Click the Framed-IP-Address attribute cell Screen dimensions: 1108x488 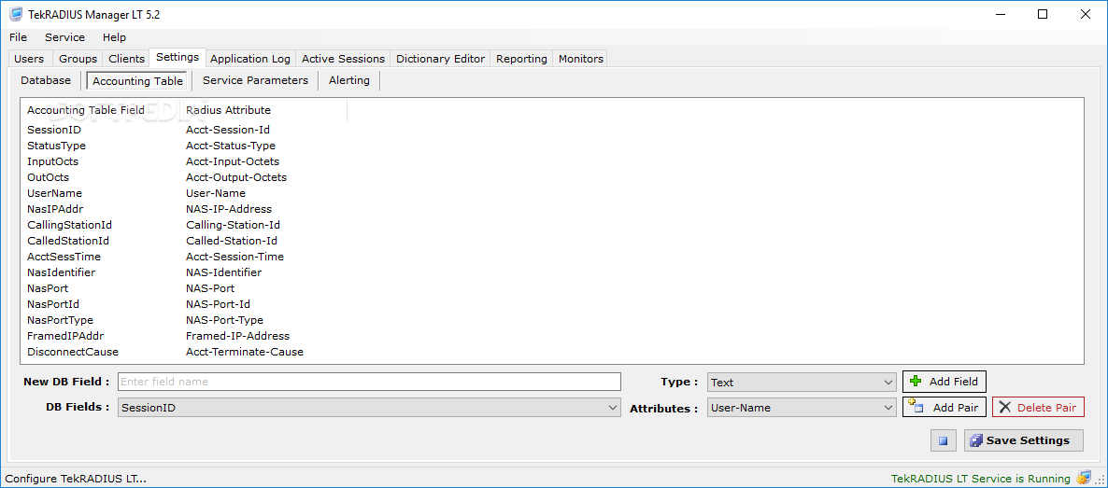(238, 336)
